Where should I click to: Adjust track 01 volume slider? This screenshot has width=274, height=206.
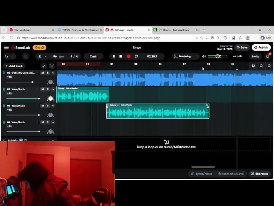click(32, 82)
